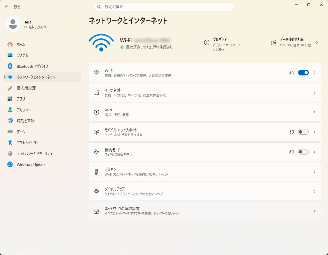Open ネットワークの詳細設定 row

coord(205,211)
